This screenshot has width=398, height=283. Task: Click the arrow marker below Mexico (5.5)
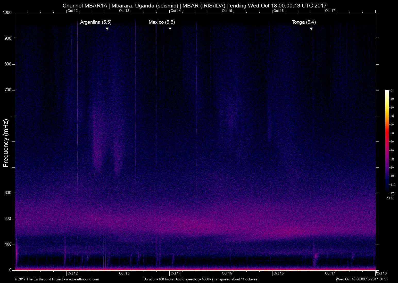coord(170,28)
